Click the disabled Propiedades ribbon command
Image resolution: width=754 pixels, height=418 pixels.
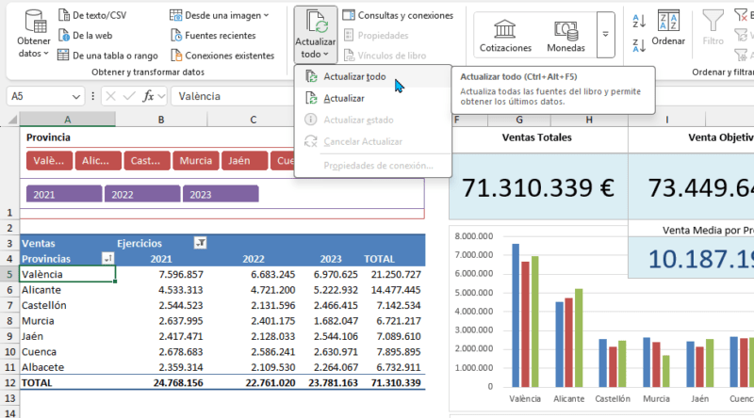376,35
